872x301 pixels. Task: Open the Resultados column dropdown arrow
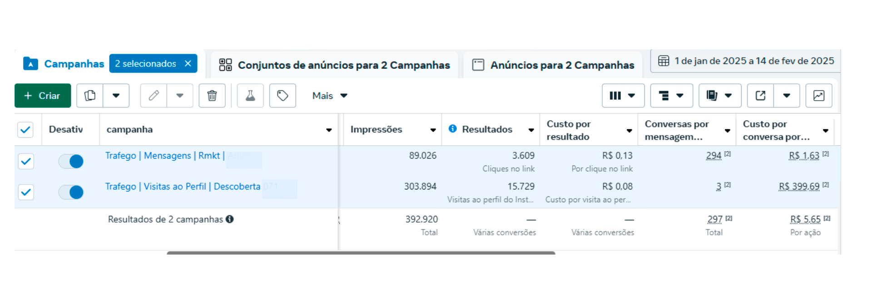(x=531, y=130)
